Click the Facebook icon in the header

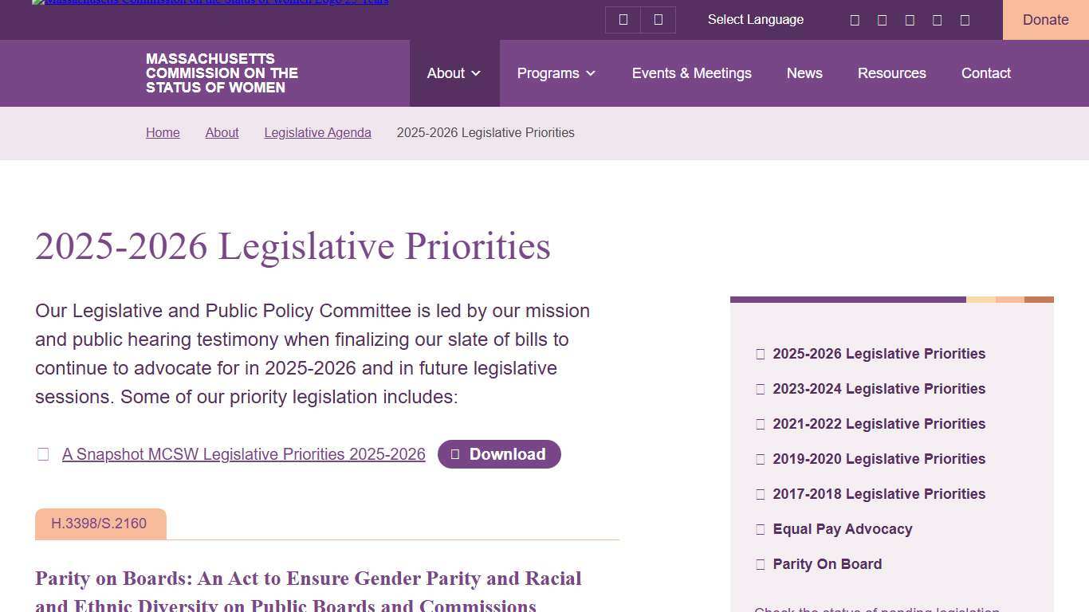pyautogui.click(x=855, y=19)
